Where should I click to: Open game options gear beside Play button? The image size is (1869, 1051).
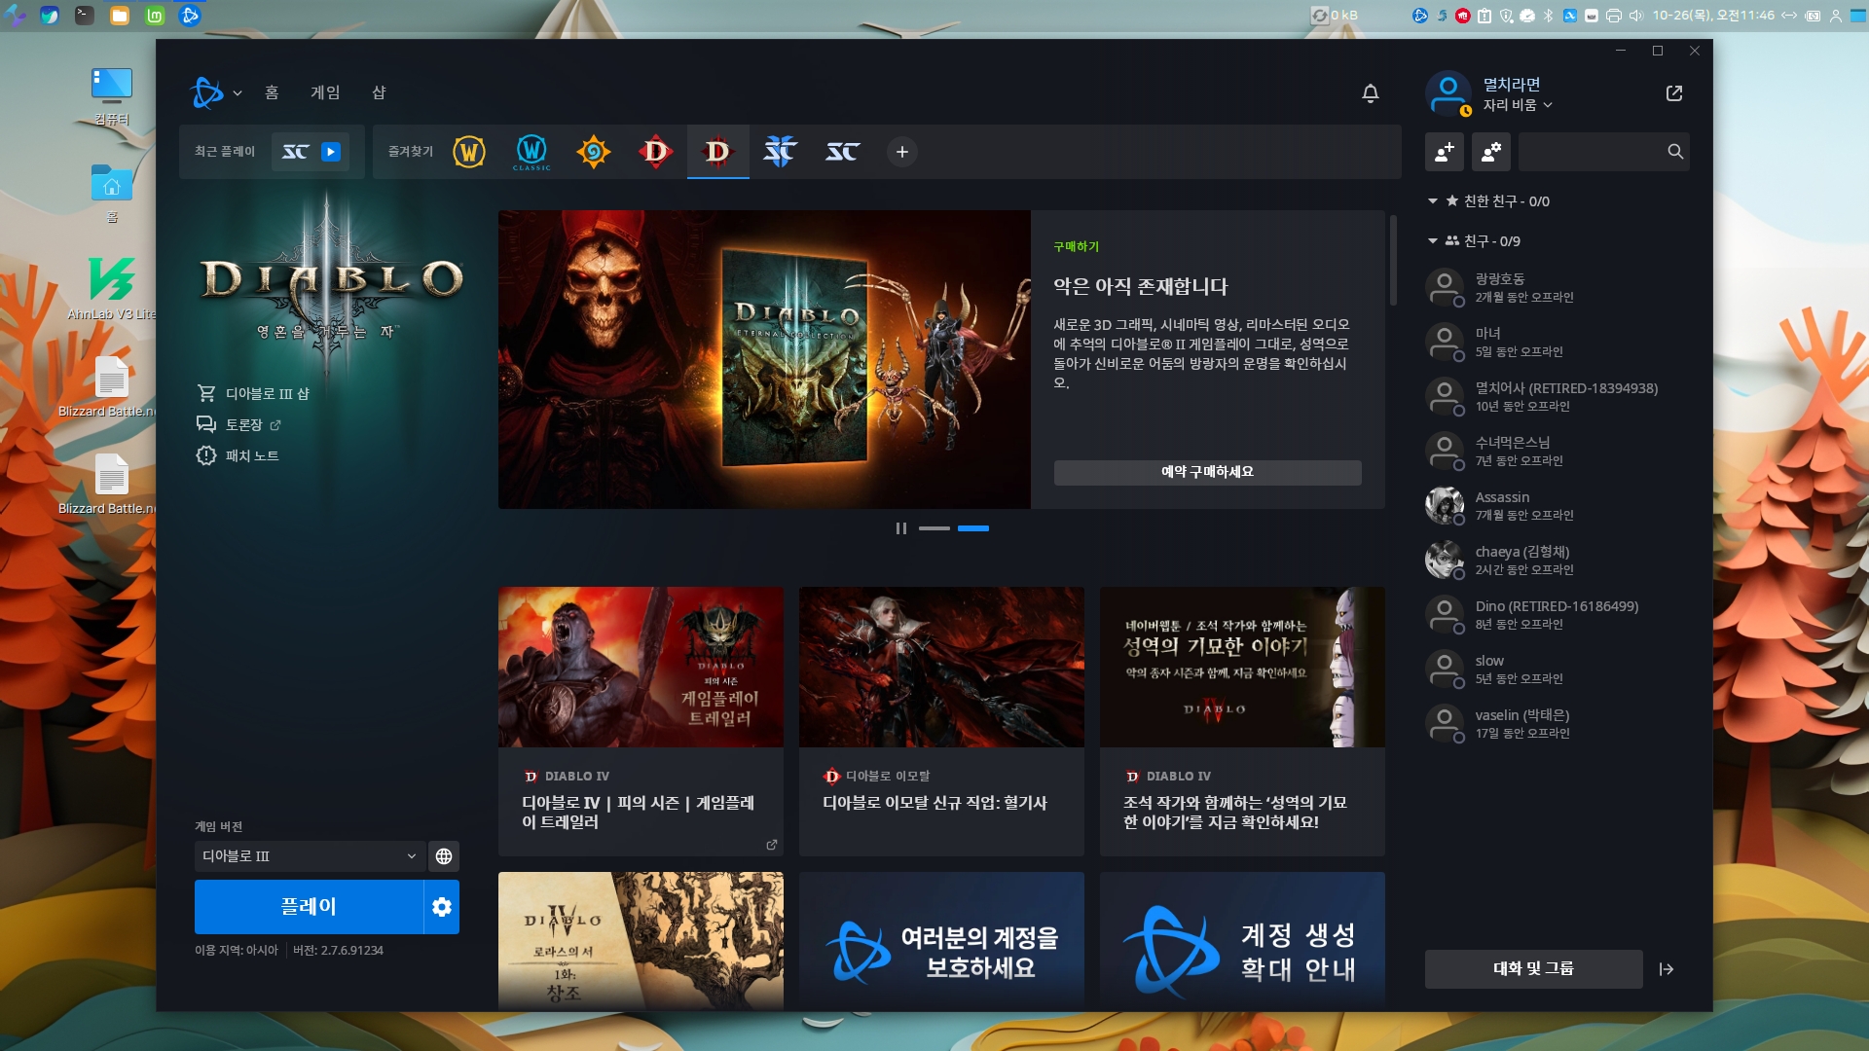tap(442, 907)
